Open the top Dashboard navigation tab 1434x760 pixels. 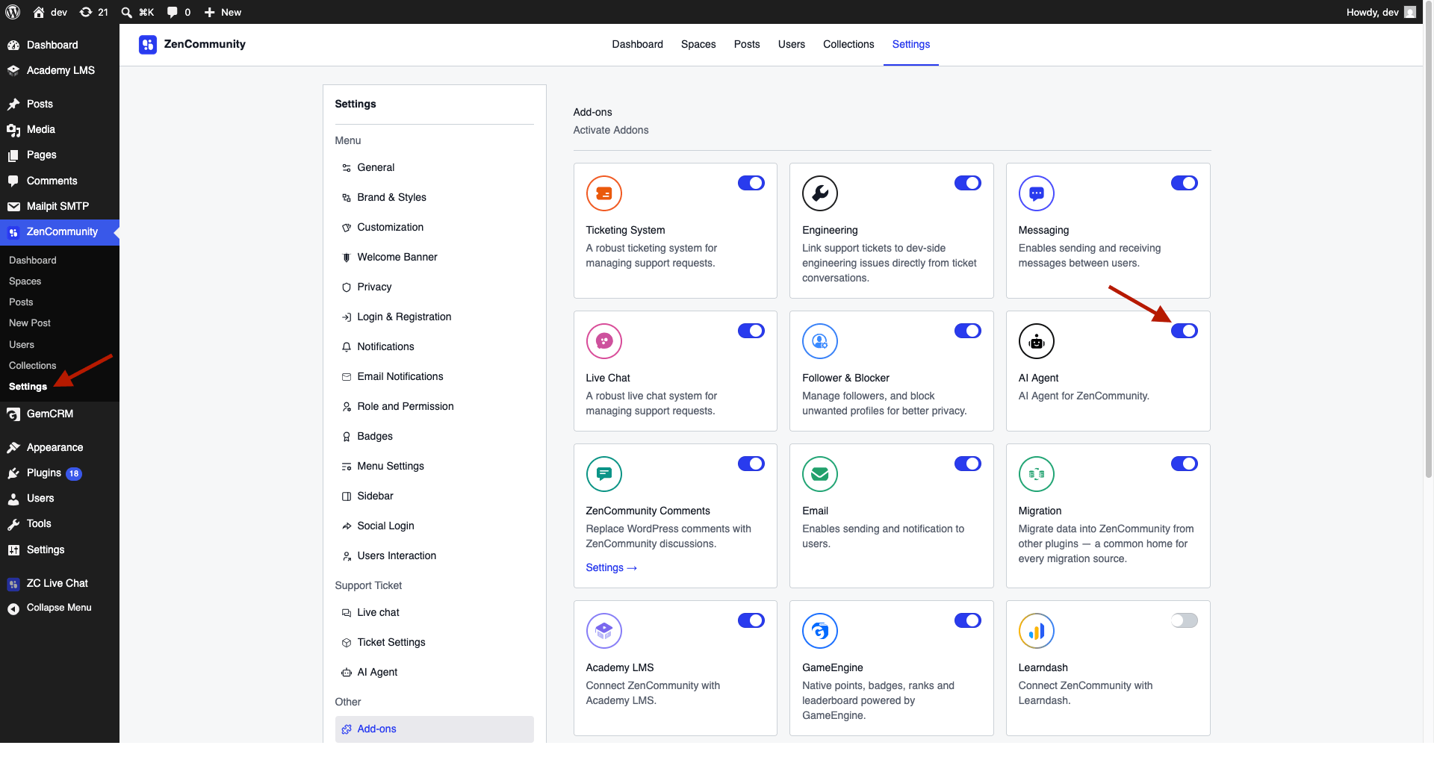637,44
